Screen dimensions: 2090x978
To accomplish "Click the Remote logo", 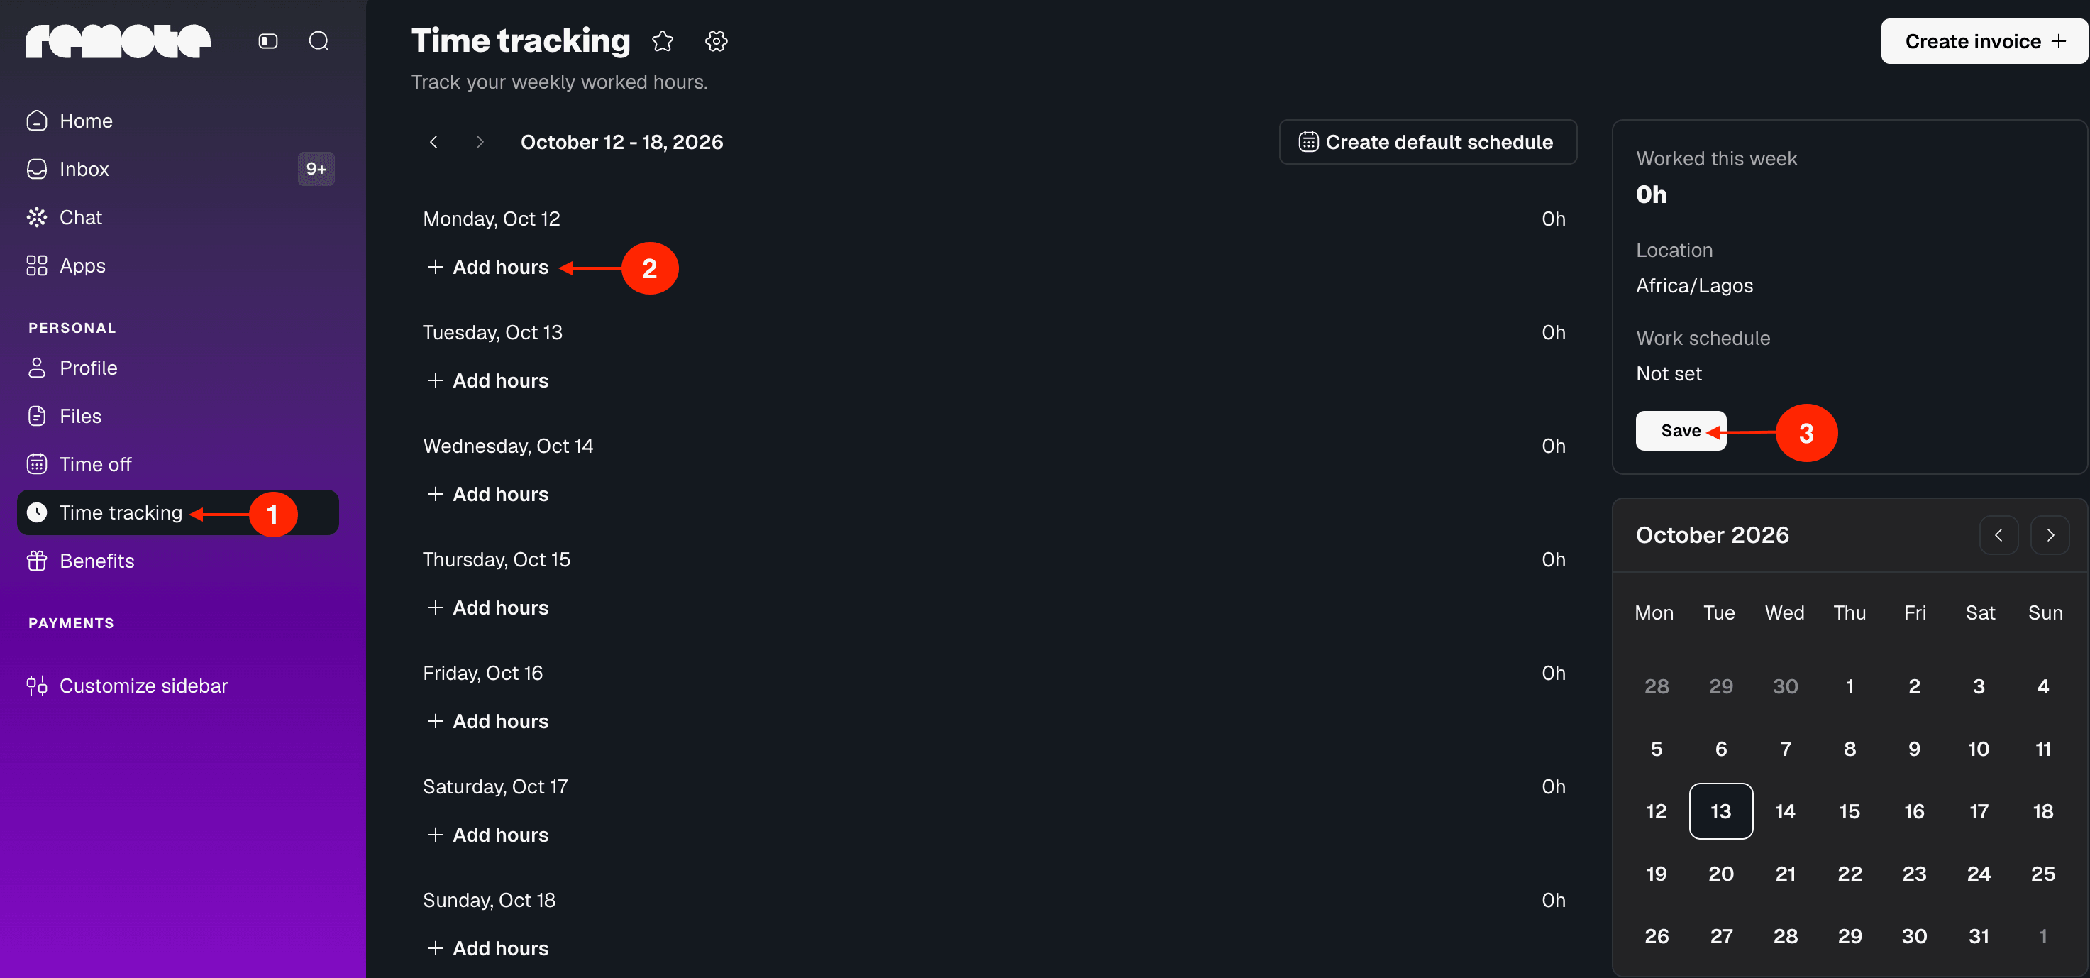I will point(118,41).
